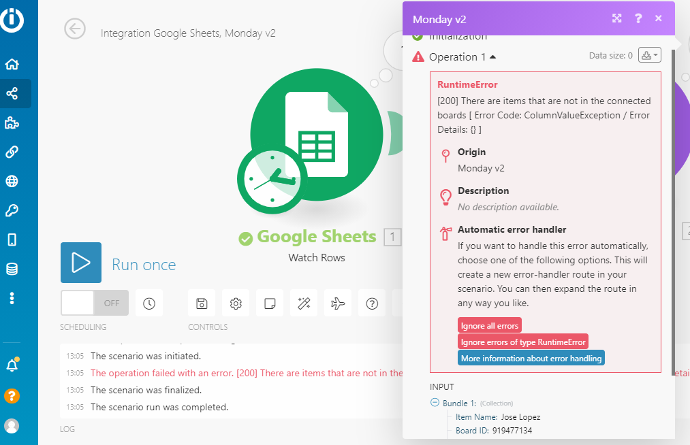The image size is (690, 445).
Task: Click scenario title Integration Google Sheets, Monday v2
Action: point(188,33)
